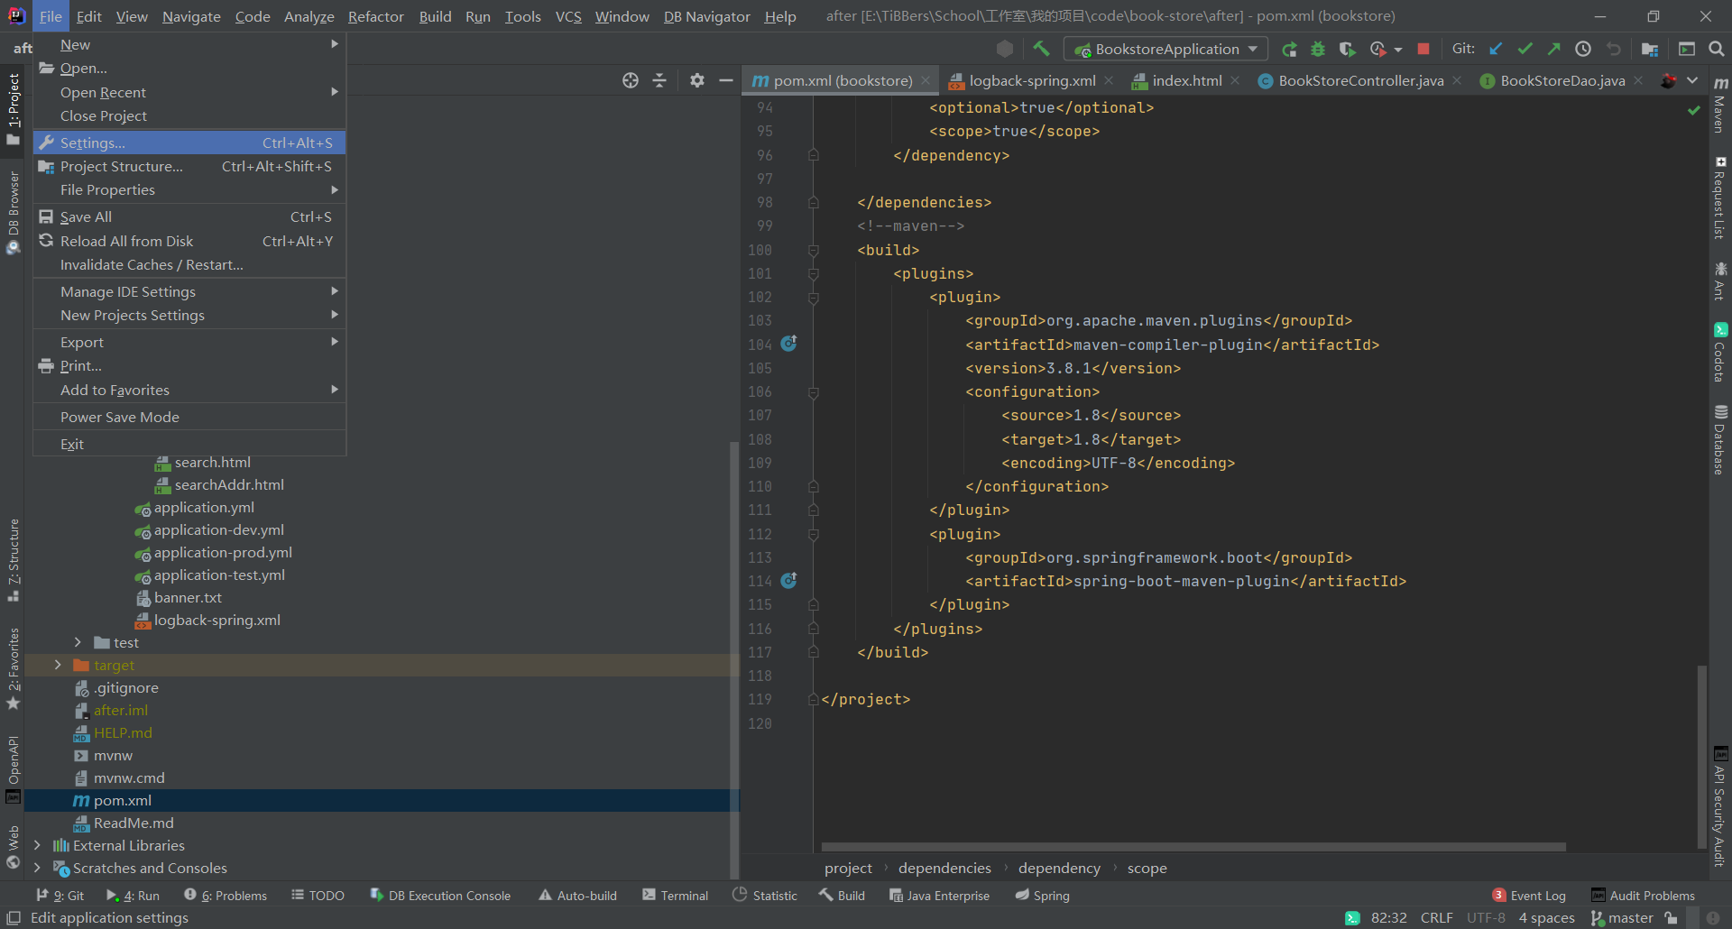The image size is (1732, 929).
Task: Stop the application with the red square icon
Action: click(x=1425, y=49)
